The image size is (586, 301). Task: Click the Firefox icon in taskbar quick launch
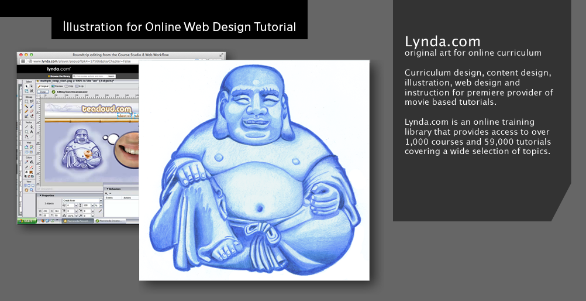[x=43, y=221]
